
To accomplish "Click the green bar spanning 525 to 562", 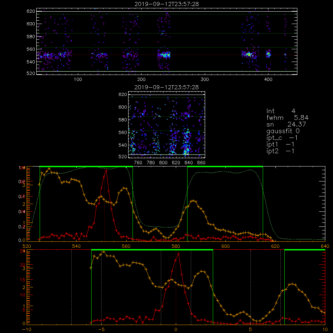I will click(86, 166).
